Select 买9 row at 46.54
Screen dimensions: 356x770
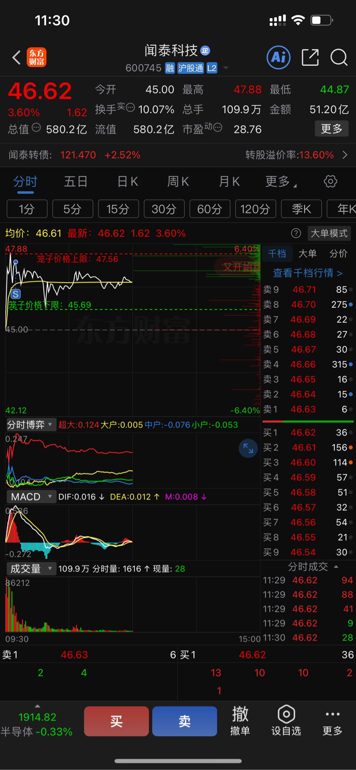(x=308, y=552)
